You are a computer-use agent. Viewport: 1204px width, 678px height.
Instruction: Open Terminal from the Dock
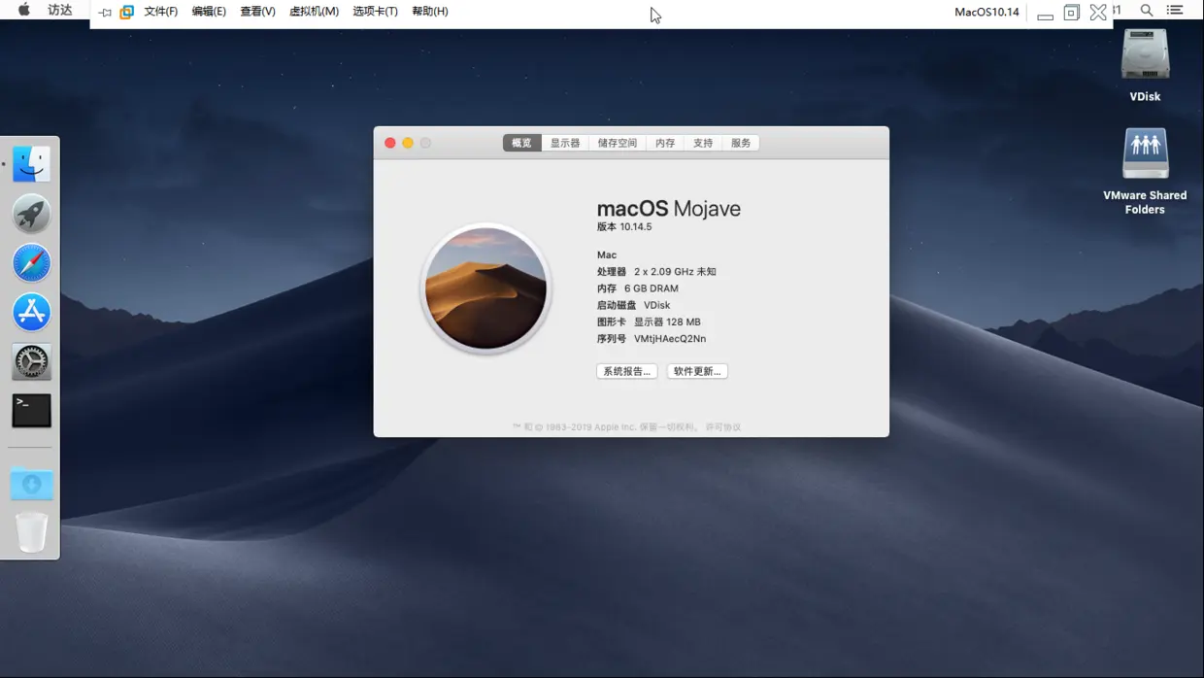31,411
